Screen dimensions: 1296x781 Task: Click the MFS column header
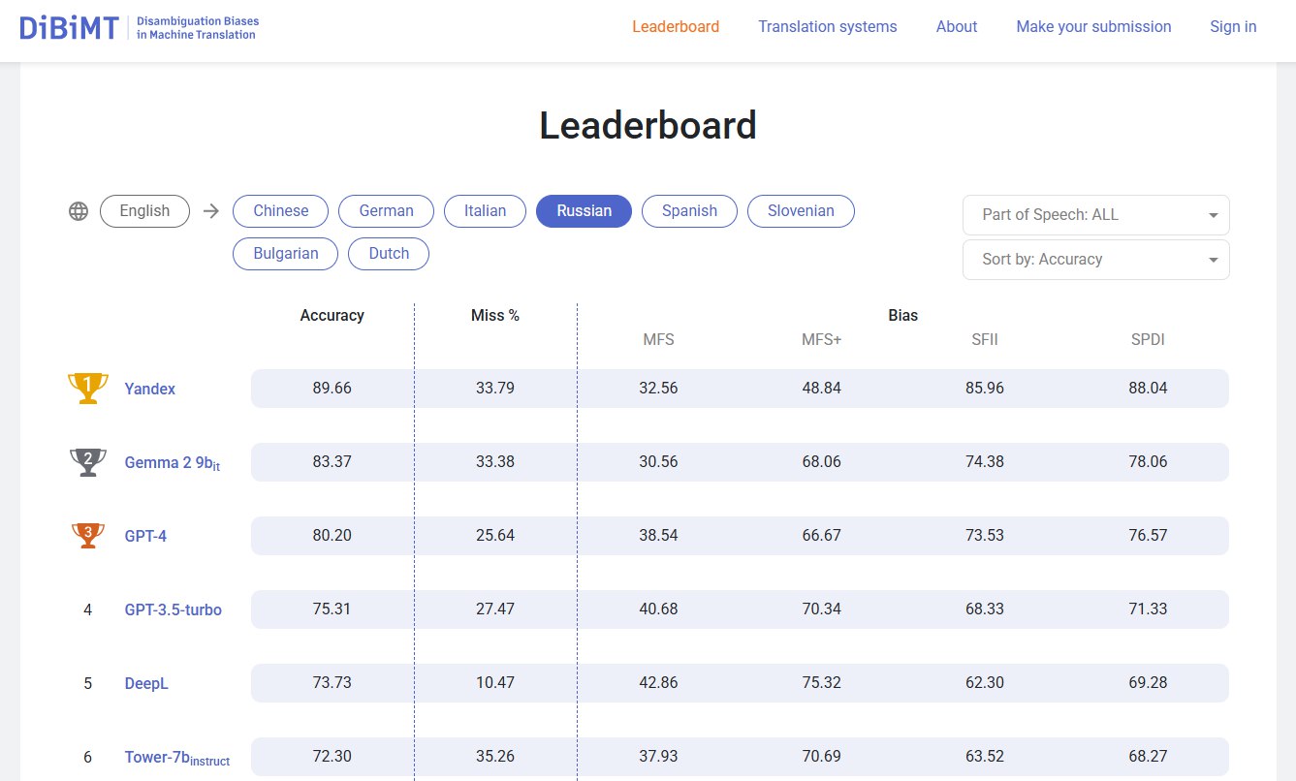click(659, 340)
